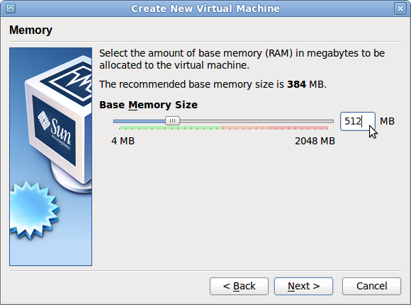Click the unfilled slider track right of the handle
This screenshot has width=411, height=305.
(257, 121)
